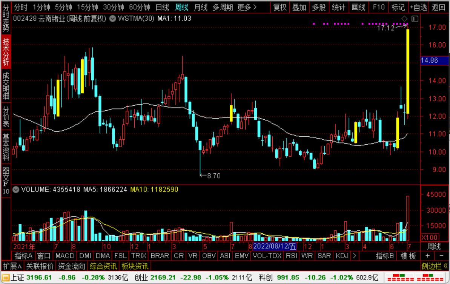Select the TRIX indicator
Image resolution: width=450 pixels, height=284 pixels.
pos(138,256)
